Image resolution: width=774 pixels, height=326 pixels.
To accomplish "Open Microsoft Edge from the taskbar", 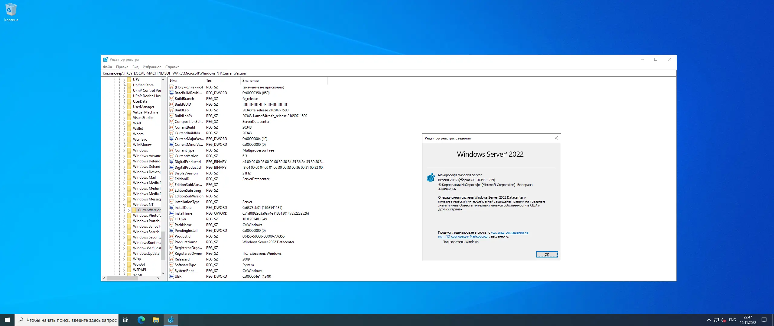I will 141,320.
